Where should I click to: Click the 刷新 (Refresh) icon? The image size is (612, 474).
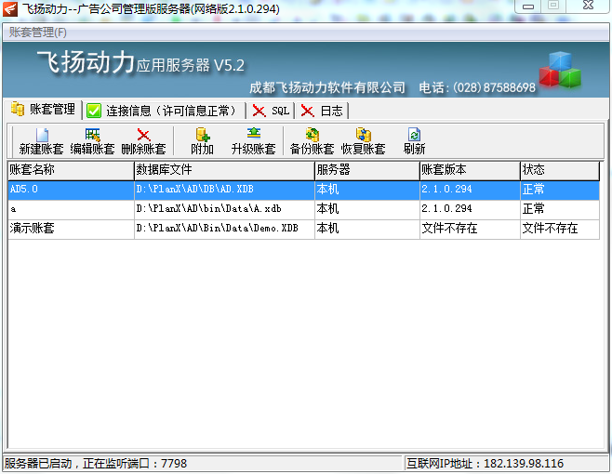coord(414,135)
